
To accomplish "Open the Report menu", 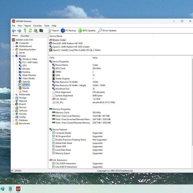I will point(28,26).
